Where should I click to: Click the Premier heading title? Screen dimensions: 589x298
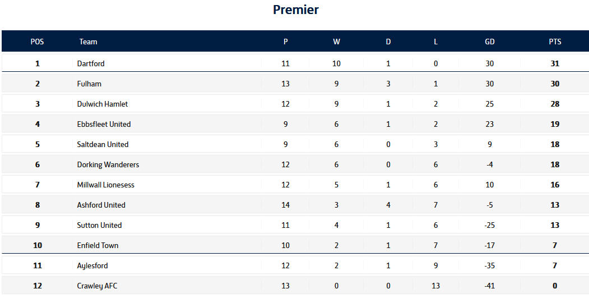295,10
